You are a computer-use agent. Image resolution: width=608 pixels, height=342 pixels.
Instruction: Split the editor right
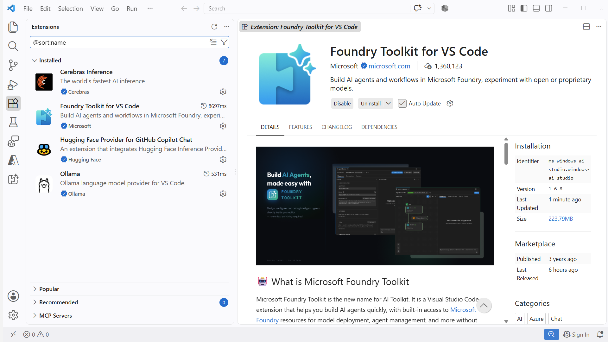click(x=586, y=27)
